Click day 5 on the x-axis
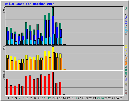The width and height of the screenshot is (129, 101). pyautogui.click(x=23, y=98)
